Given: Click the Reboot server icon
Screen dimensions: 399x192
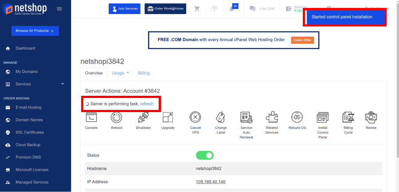Looking at the screenshot, I should [117, 118].
